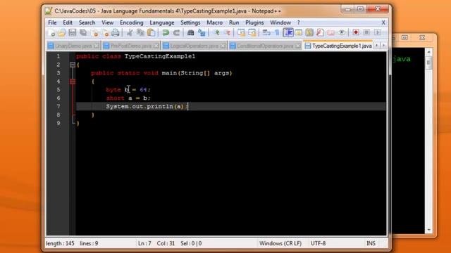The image size is (451, 253).
Task: Click the Redo toolbar arrow
Action: coord(176,33)
